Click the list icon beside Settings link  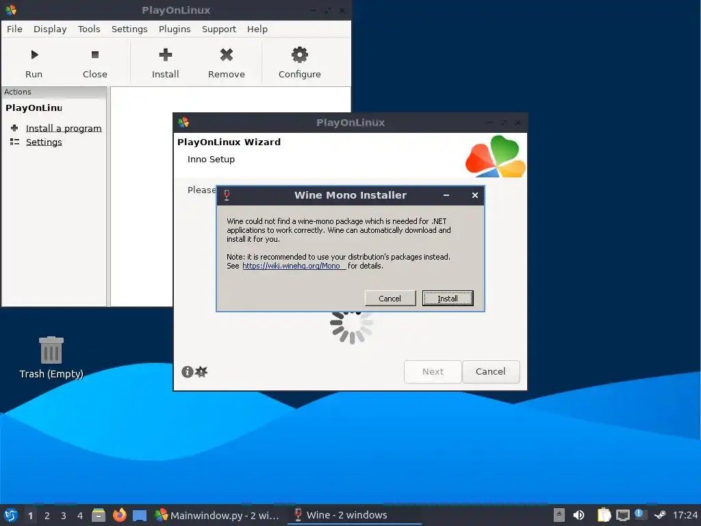pyautogui.click(x=14, y=142)
